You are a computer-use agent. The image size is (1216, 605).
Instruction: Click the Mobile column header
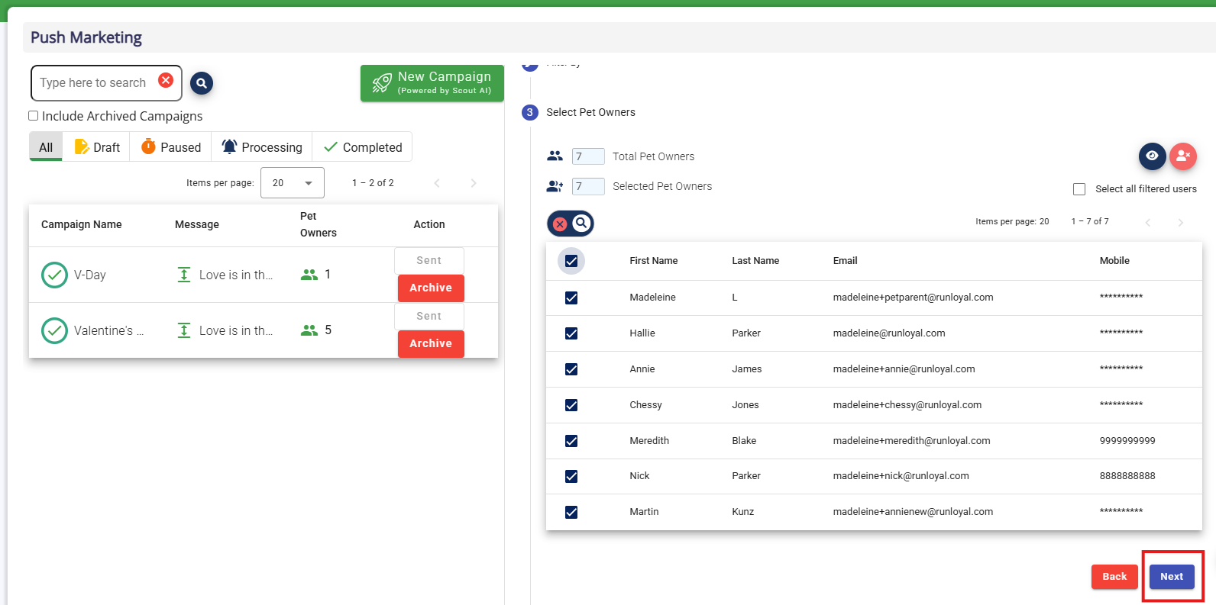[1114, 261]
